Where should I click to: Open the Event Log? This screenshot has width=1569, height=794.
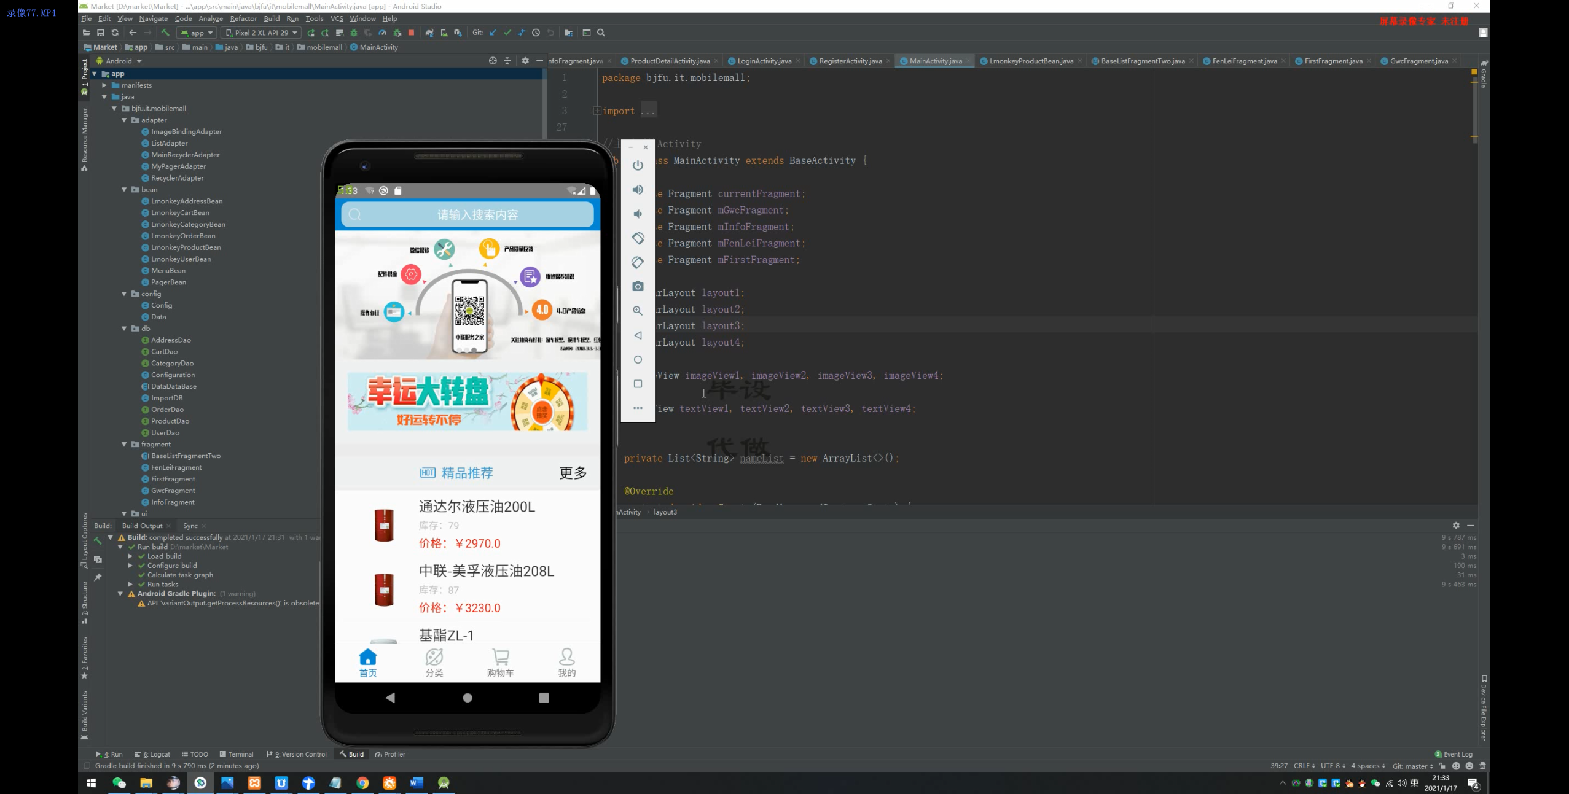tap(1454, 755)
